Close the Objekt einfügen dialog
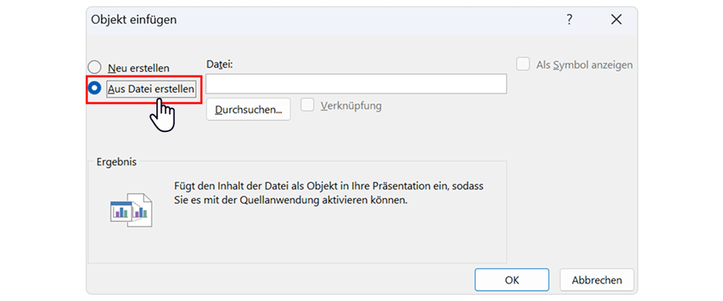Screen dimensions: 723x301 click(x=616, y=20)
